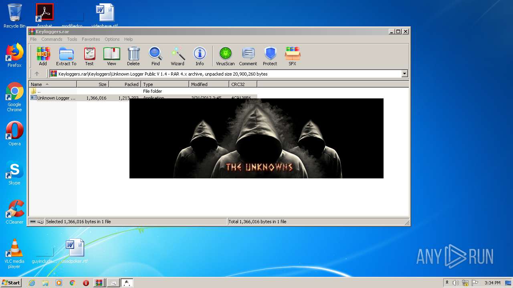513x288 pixels.
Task: Click the Add archive toolbar icon
Action: (x=43, y=56)
